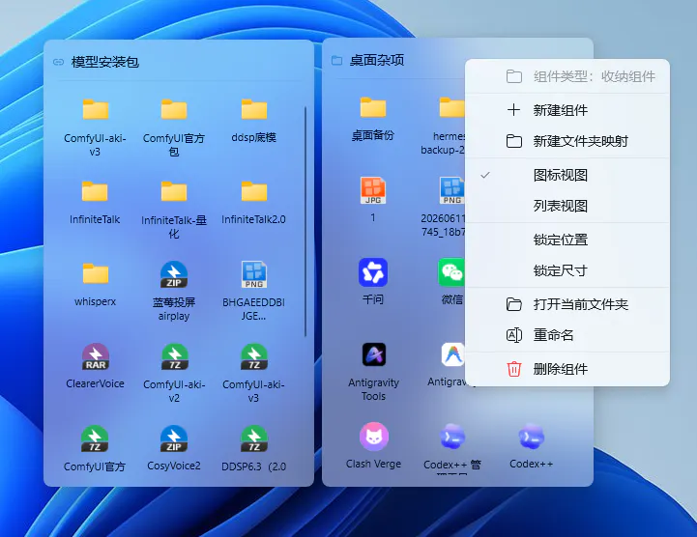Launch the Codex++ 管理 shortcut
Viewport: 697px width, 537px height.
click(452, 437)
